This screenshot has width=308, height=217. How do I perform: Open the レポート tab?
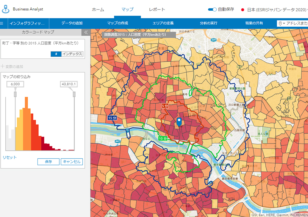157,9
